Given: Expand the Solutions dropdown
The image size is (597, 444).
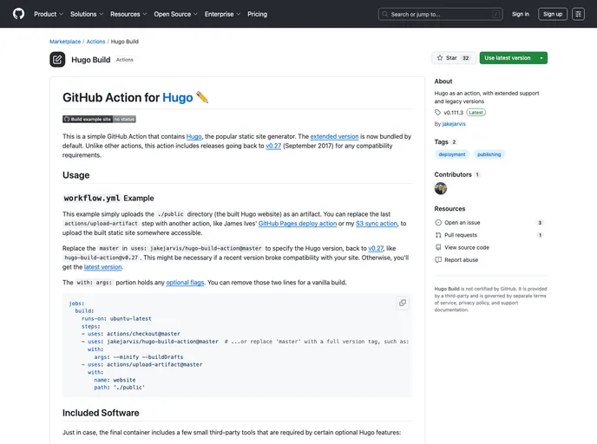Looking at the screenshot, I should coord(87,14).
